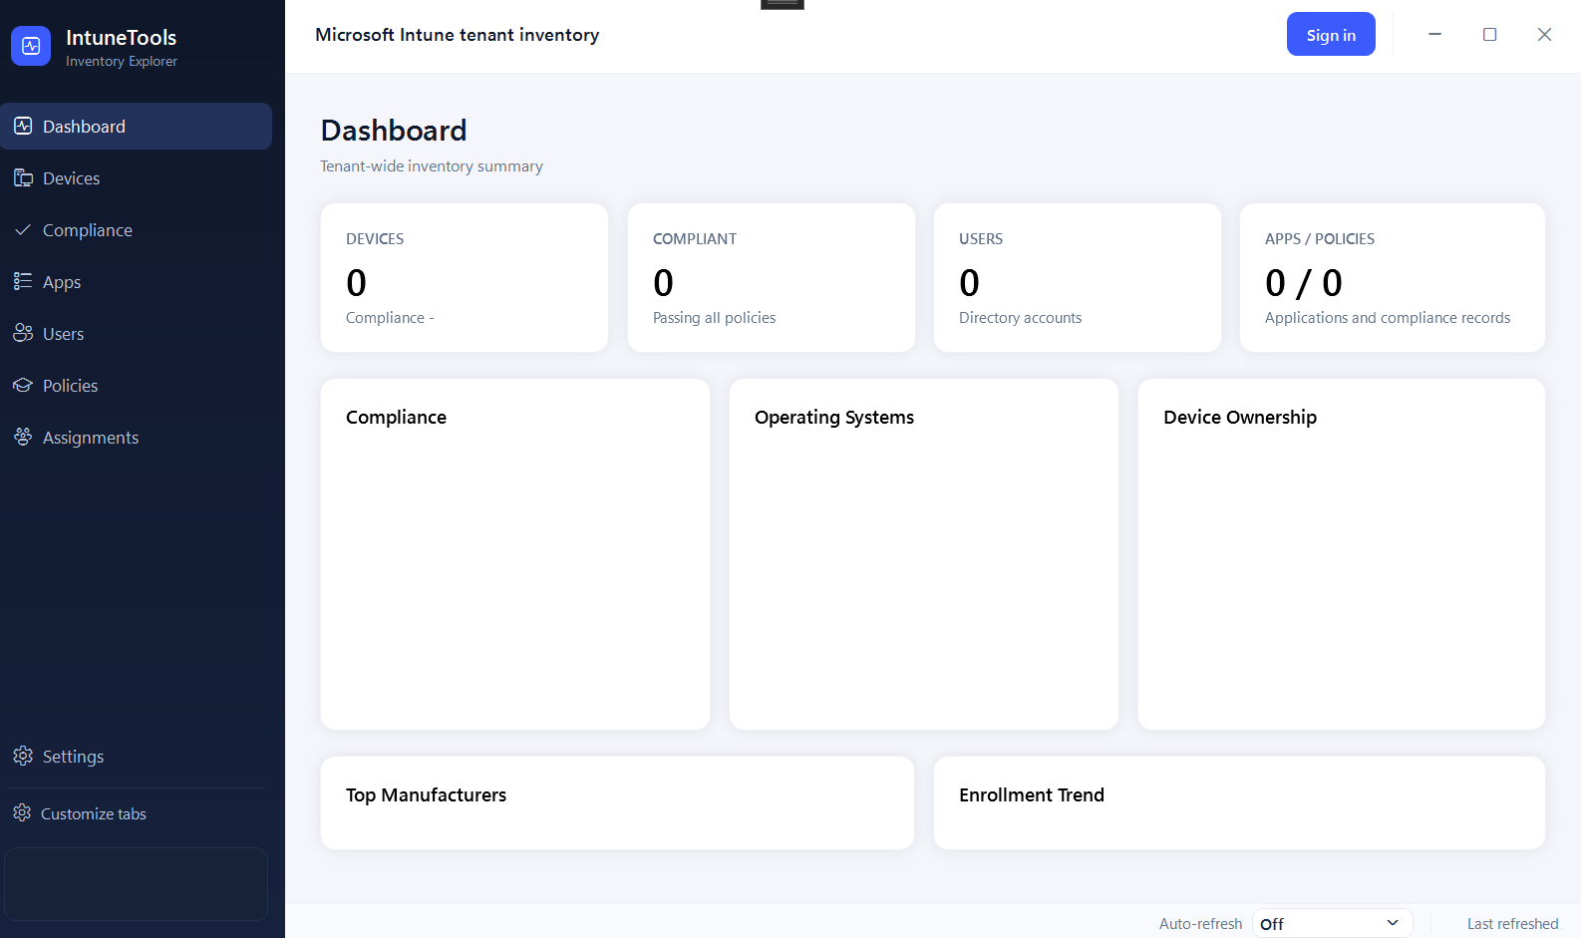This screenshot has width=1581, height=938.
Task: Click 'Passing all policies' text
Action: pyautogui.click(x=714, y=318)
